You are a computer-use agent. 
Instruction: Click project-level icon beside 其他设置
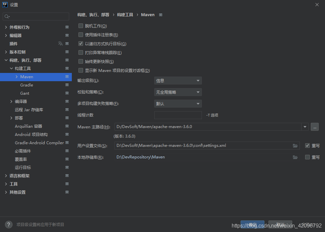[x=67, y=192]
